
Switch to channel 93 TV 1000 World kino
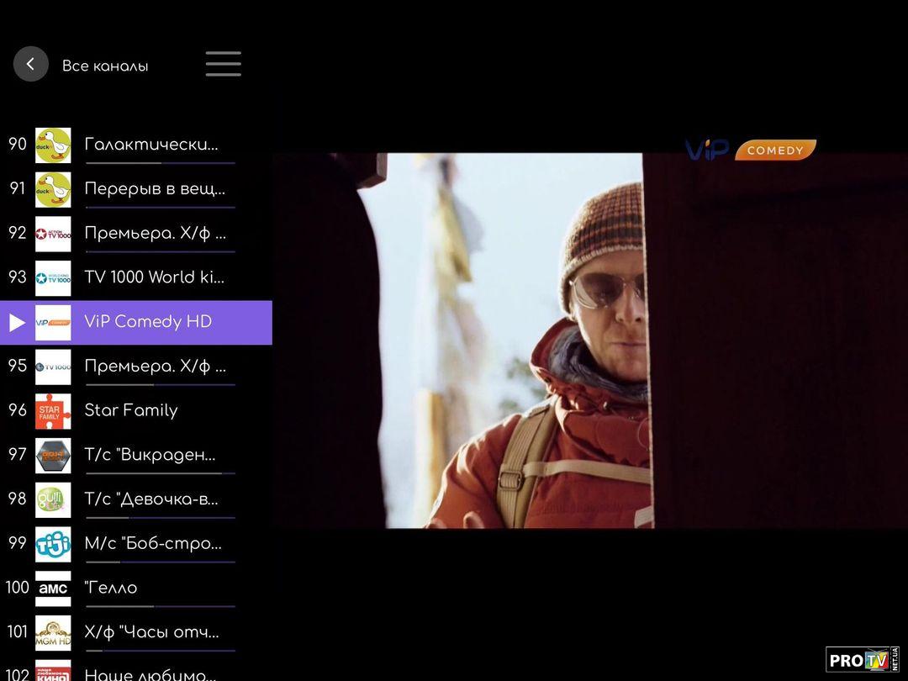tap(154, 277)
